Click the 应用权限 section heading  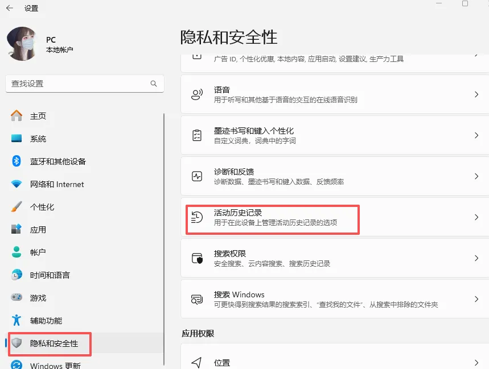point(198,334)
